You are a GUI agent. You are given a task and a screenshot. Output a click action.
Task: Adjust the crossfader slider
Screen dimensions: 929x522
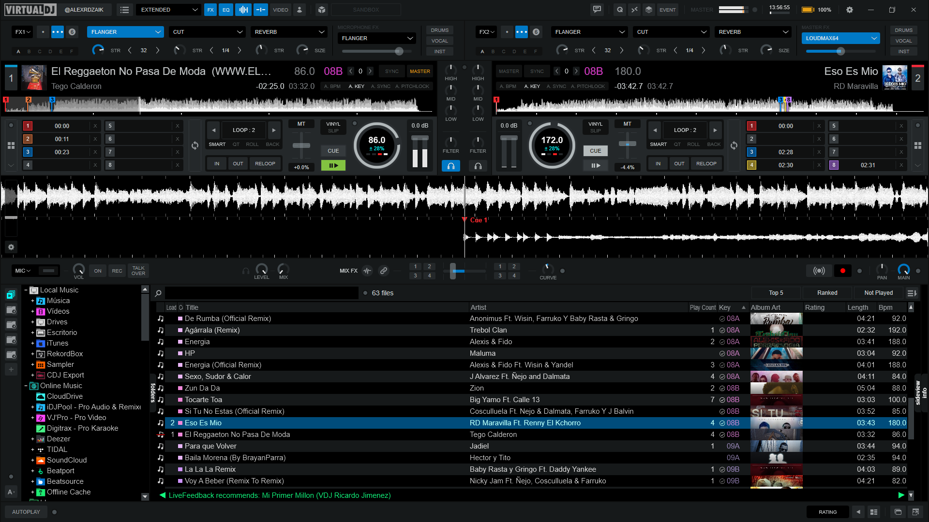point(453,271)
